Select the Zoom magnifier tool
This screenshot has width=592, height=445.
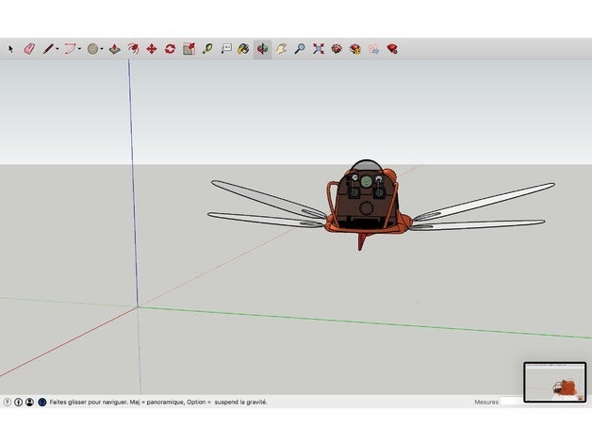pos(299,48)
